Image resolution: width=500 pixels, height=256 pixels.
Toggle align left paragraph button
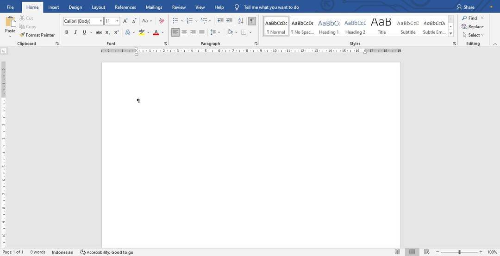click(175, 32)
